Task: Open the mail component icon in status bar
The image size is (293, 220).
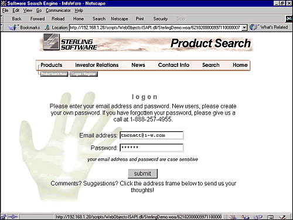Action: (x=245, y=217)
